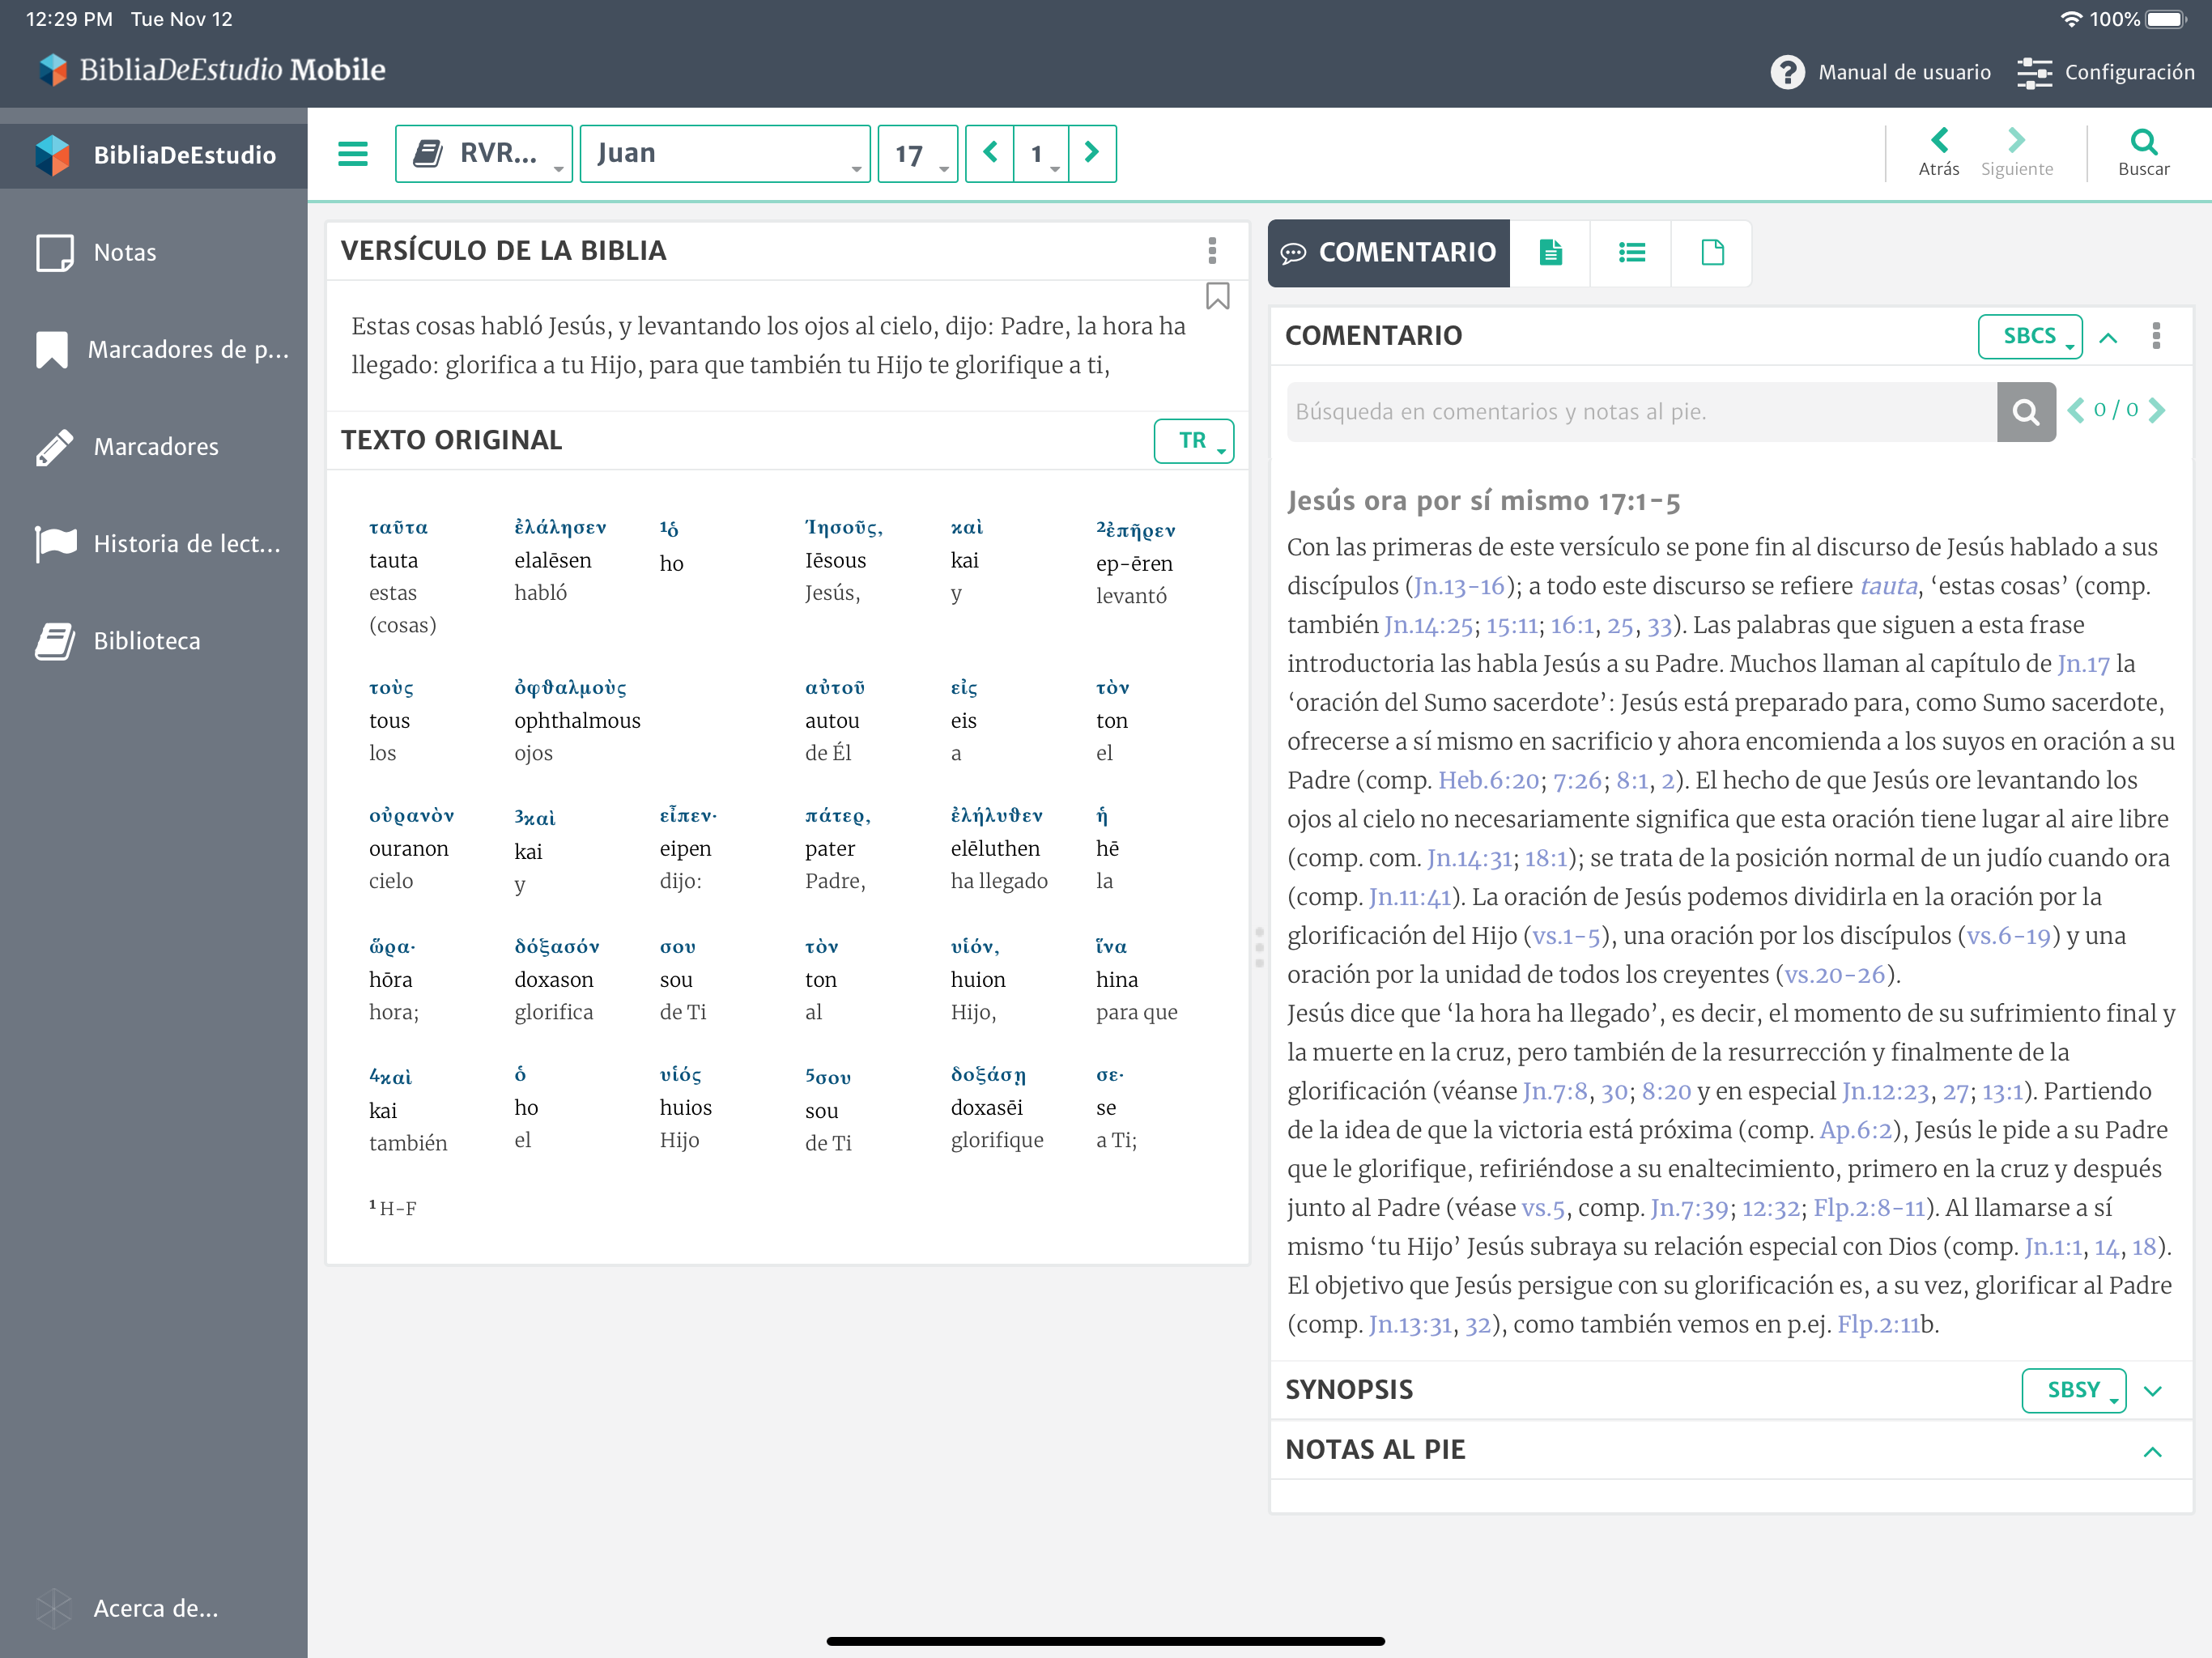Go to next verse arrow

(x=1092, y=153)
